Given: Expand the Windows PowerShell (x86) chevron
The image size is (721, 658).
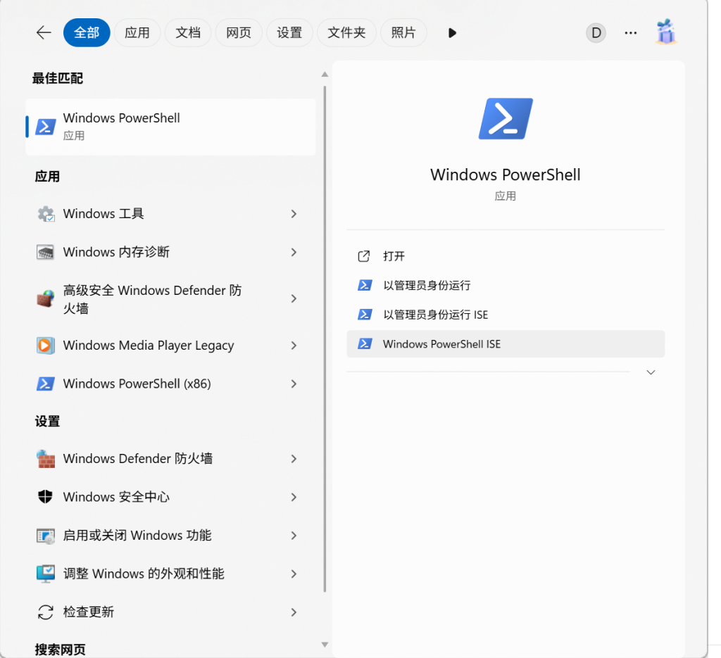Looking at the screenshot, I should [x=294, y=384].
